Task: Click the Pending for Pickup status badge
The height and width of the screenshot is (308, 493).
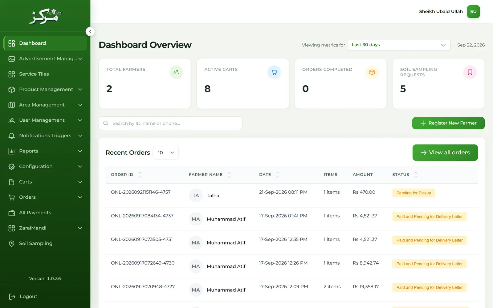Action: click(414, 193)
